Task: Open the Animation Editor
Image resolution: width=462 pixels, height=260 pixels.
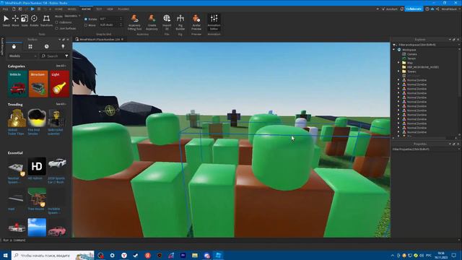Action: pos(214,22)
